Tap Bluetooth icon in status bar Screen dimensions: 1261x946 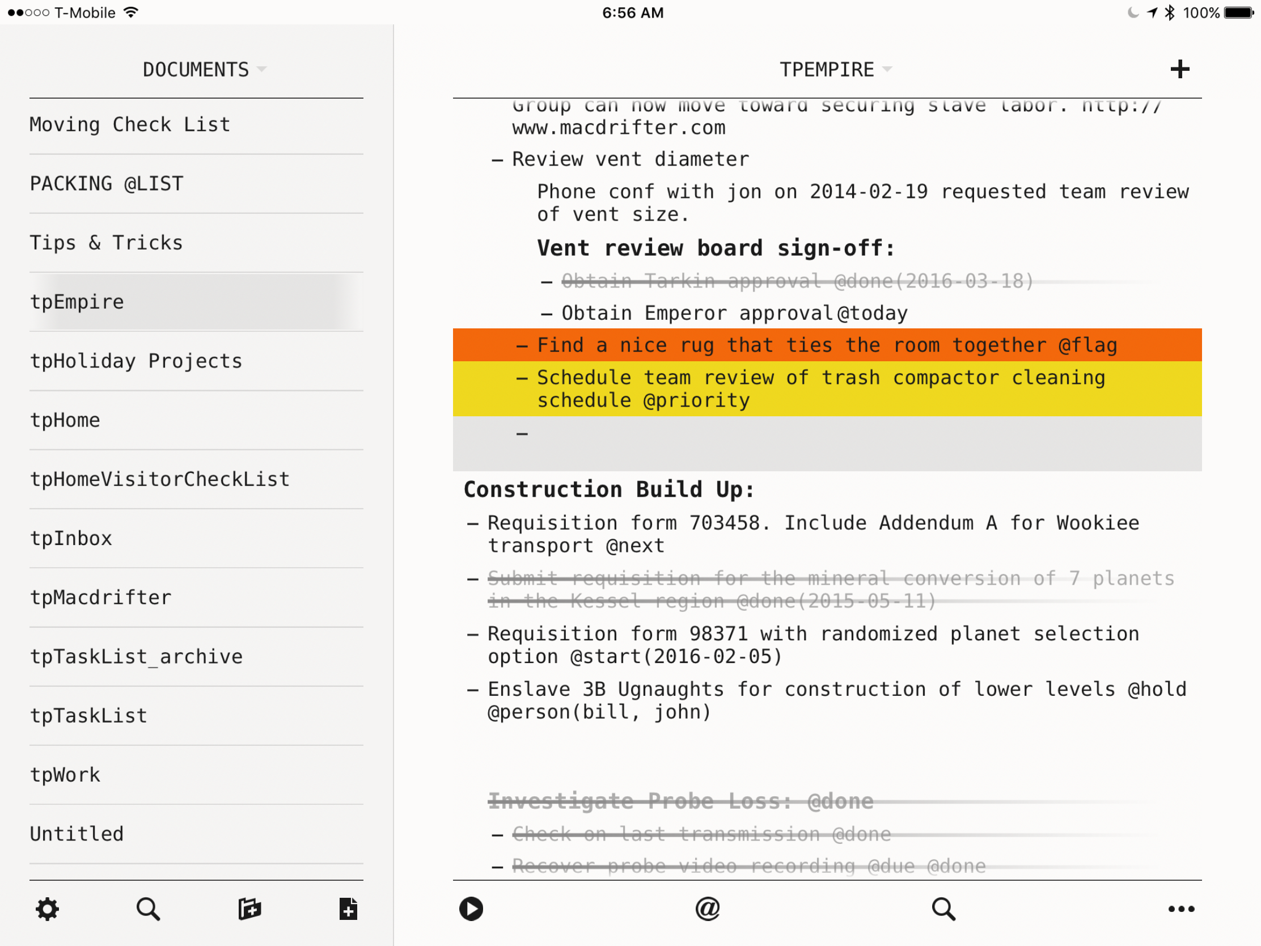coord(1170,12)
